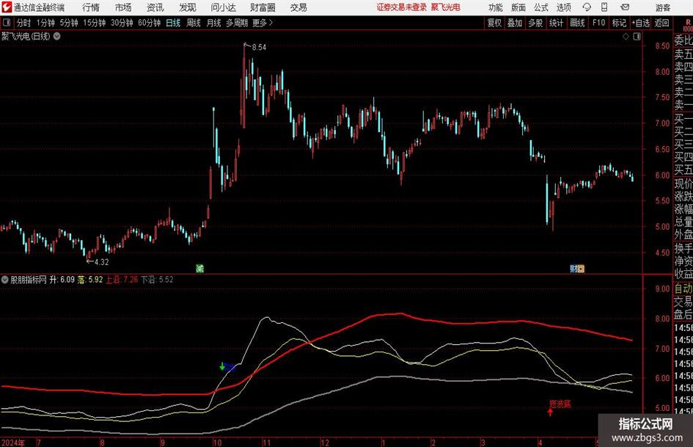Expand the 更多 period options
Viewport: 693px width, 447px height.
click(x=263, y=23)
